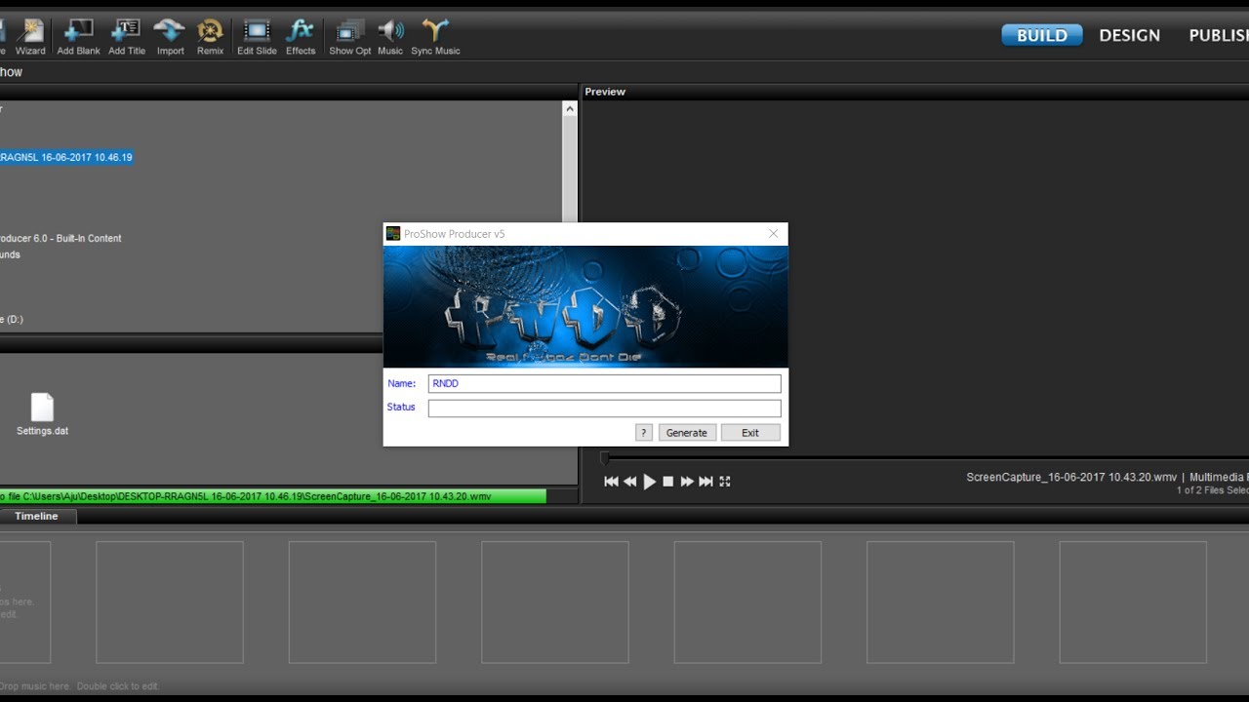The width and height of the screenshot is (1249, 702).
Task: Rewind the preview playback
Action: (x=629, y=482)
